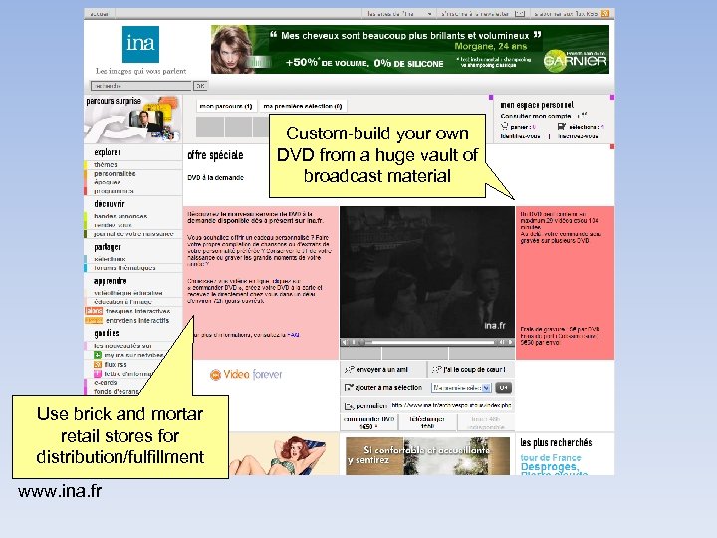Click the OK button beside selection dropdown
This screenshot has height=538, width=717.
[503, 388]
